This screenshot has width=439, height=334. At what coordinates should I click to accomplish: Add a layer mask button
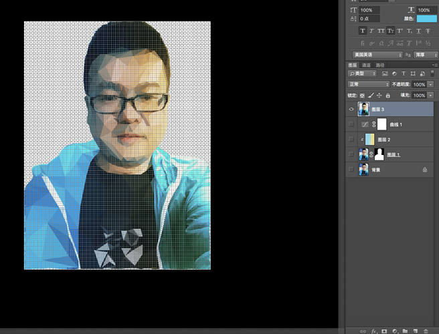(384, 331)
